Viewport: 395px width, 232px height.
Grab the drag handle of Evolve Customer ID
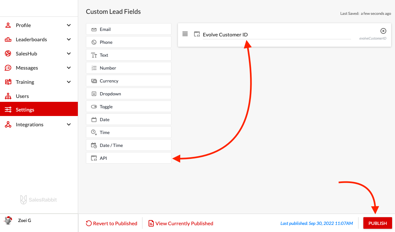coord(185,34)
